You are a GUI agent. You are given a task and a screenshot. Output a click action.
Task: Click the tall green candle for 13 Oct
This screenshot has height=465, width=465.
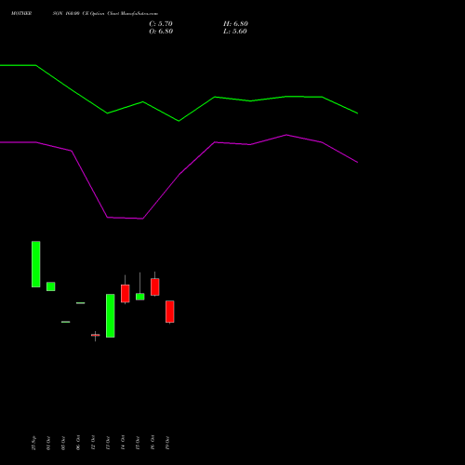(x=111, y=315)
